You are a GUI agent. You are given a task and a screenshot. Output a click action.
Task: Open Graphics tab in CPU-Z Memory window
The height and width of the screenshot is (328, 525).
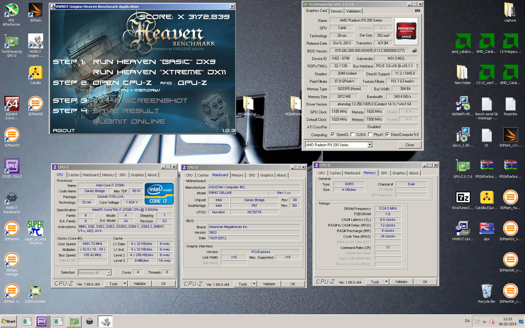399,173
